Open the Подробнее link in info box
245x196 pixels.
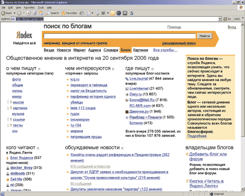point(197,136)
